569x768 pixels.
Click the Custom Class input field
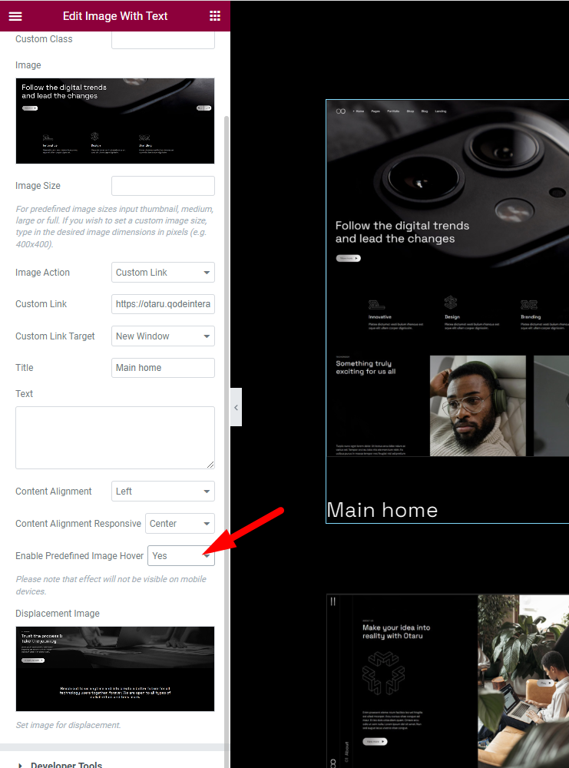163,40
